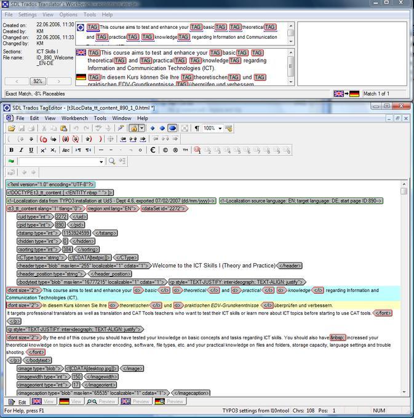Click the Set/Close Next Open/Get icon
414x418 pixels.
click(66, 139)
